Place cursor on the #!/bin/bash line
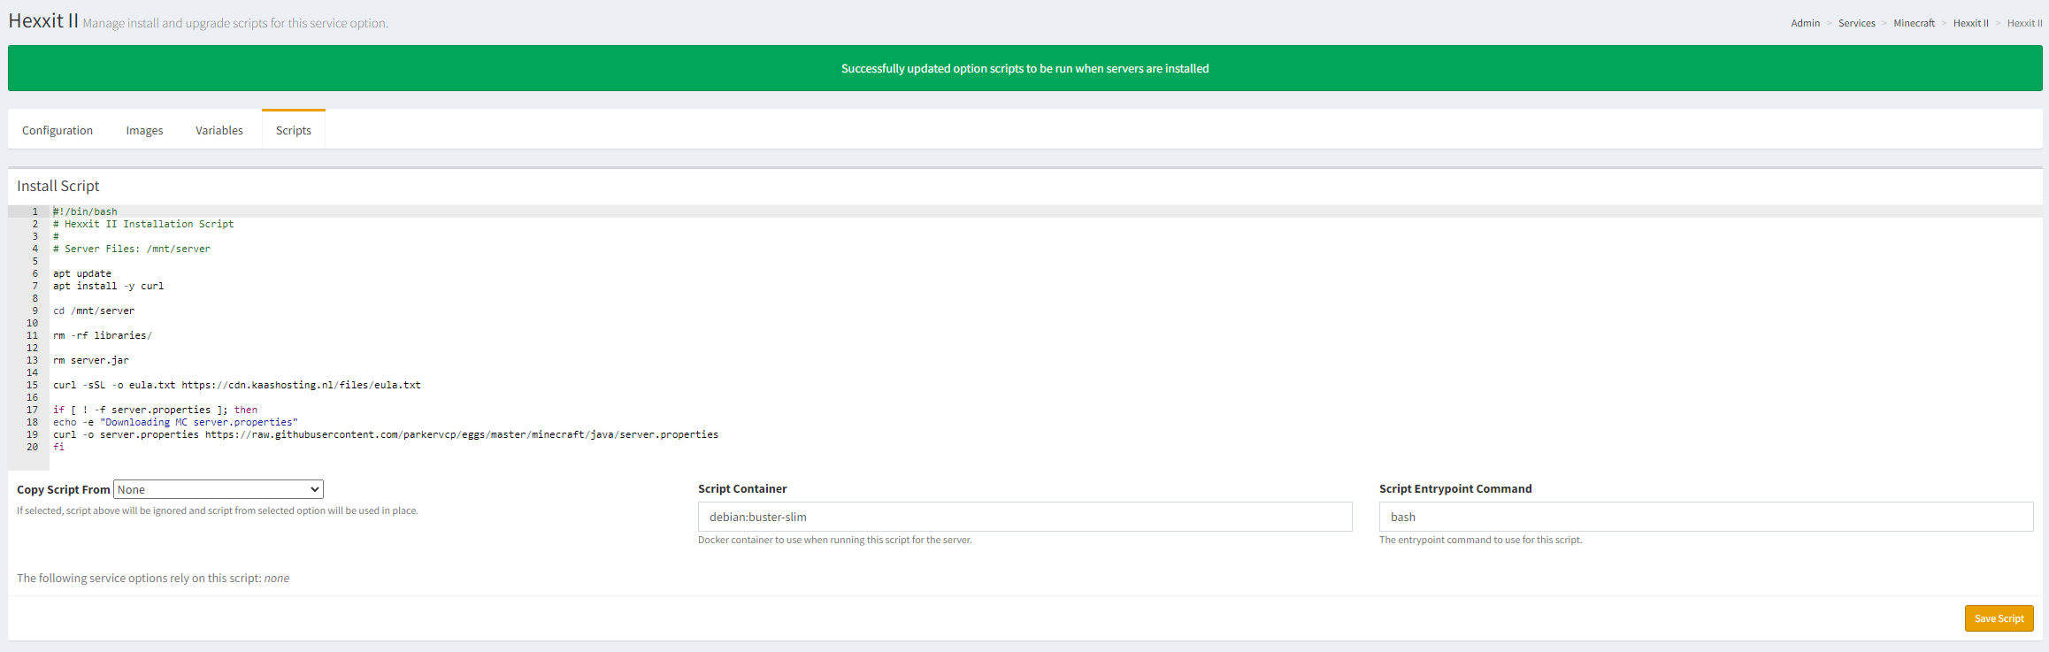 point(85,211)
